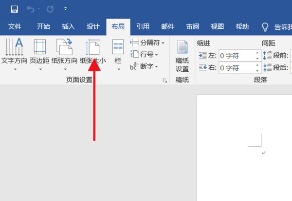Expand the 分隔符 breaks dropdown
The height and width of the screenshot is (201, 292).
point(147,43)
